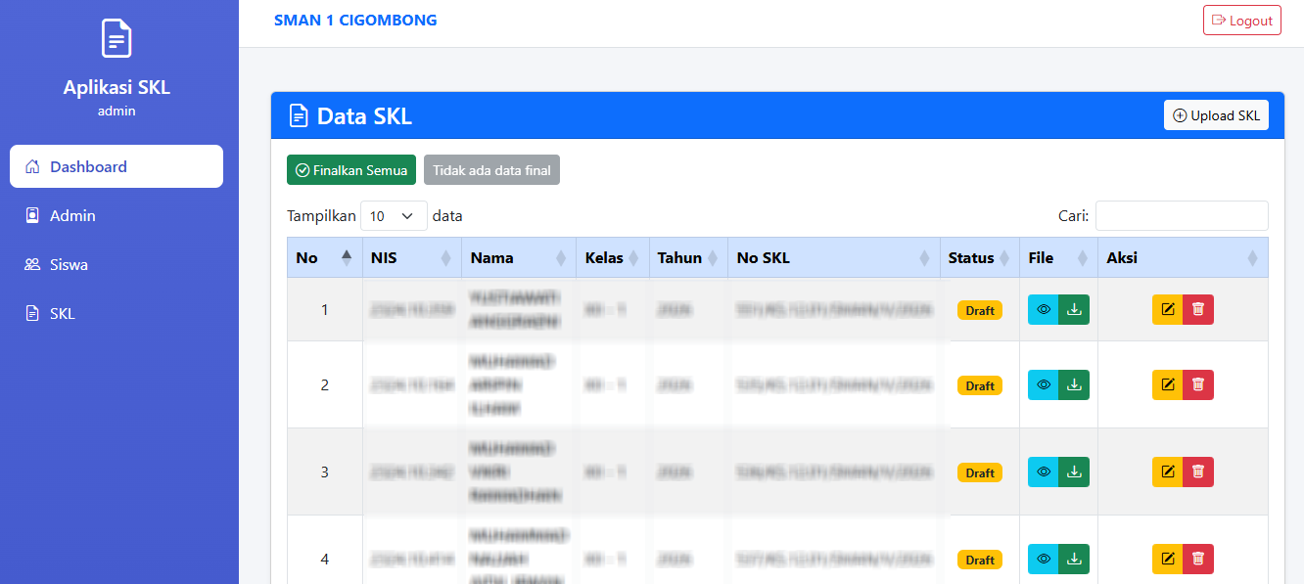
Task: Click the red trash icon in row 1
Action: pyautogui.click(x=1197, y=309)
